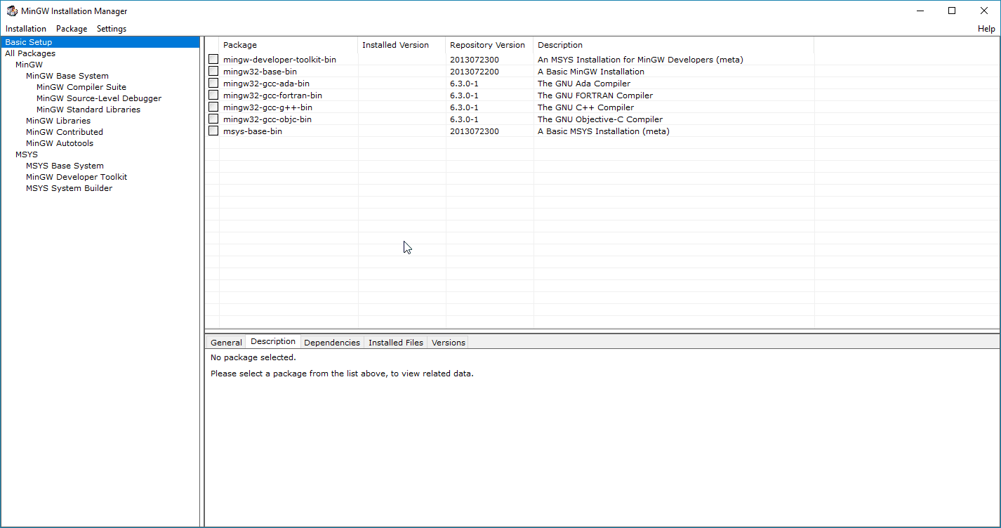
Task: Click the MinGW Installation Manager title bar icon
Action: point(12,11)
